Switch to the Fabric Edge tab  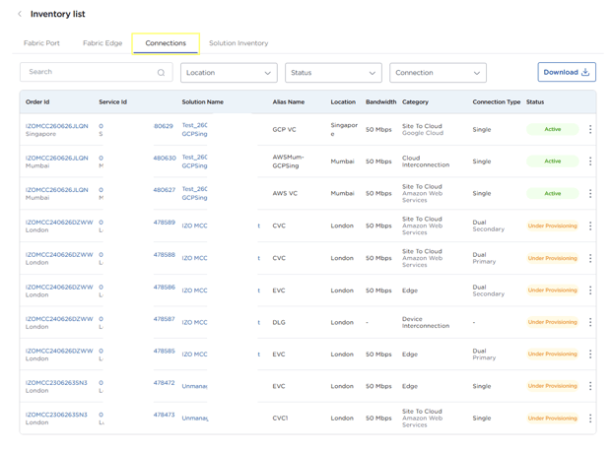click(x=102, y=43)
